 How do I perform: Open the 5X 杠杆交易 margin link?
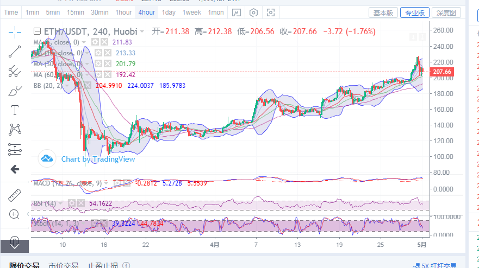coord(434,266)
